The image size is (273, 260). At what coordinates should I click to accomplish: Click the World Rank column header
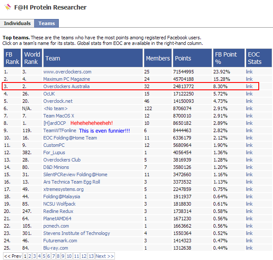point(32,58)
